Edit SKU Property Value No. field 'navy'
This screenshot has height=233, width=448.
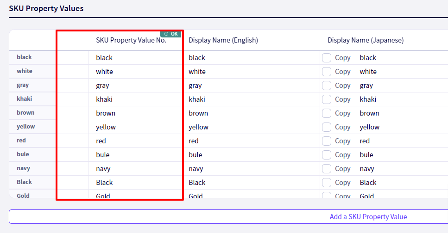point(135,169)
